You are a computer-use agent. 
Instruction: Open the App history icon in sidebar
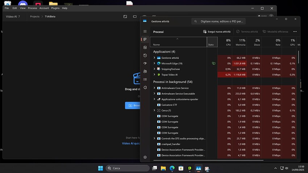pos(145,55)
